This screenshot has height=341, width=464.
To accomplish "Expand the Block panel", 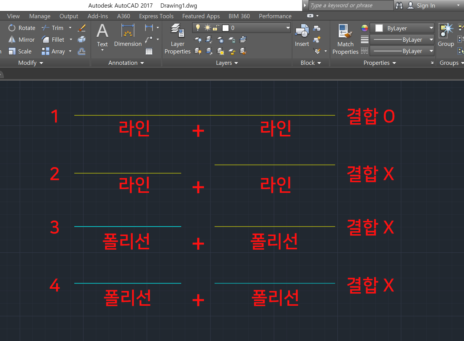I will coord(311,63).
